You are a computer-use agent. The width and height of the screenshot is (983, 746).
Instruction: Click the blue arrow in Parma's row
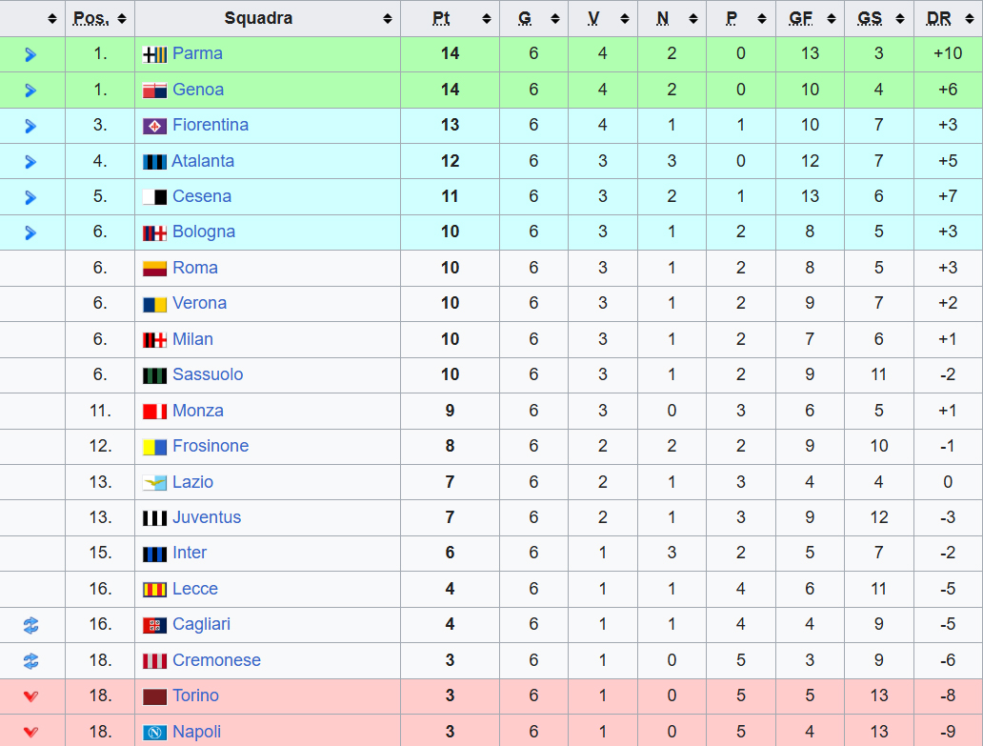[x=30, y=54]
